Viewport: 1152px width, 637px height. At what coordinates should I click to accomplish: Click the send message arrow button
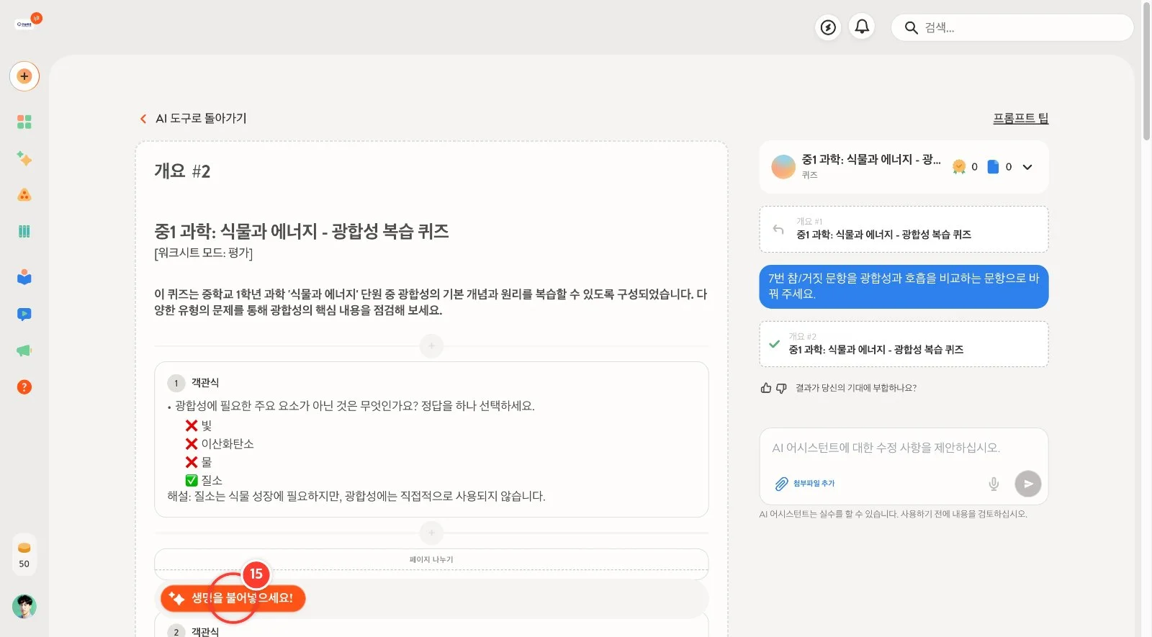pos(1028,484)
